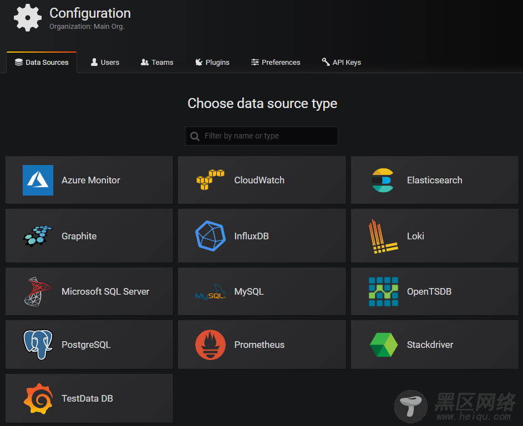Screen dimensions: 523x426
Task: Switch to the Teams tab
Action: (x=157, y=62)
